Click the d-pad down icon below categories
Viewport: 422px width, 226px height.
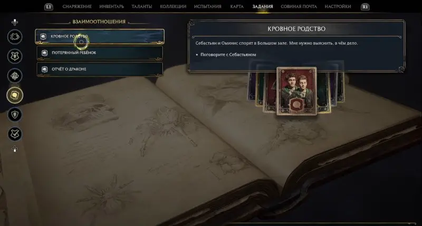[15, 149]
